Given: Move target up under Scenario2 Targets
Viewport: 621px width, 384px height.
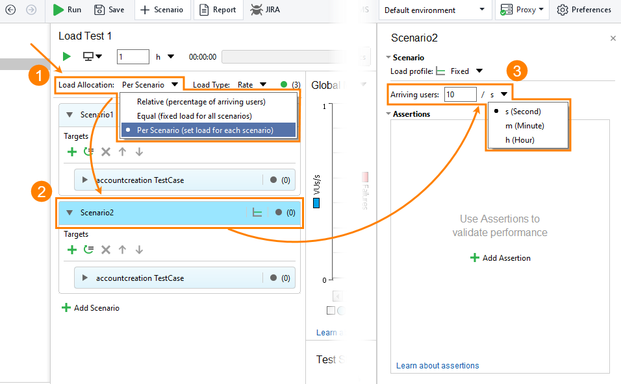Looking at the screenshot, I should (x=123, y=250).
